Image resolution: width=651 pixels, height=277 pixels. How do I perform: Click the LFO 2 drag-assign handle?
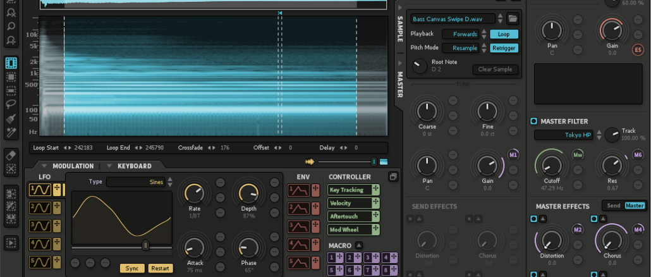click(x=57, y=207)
